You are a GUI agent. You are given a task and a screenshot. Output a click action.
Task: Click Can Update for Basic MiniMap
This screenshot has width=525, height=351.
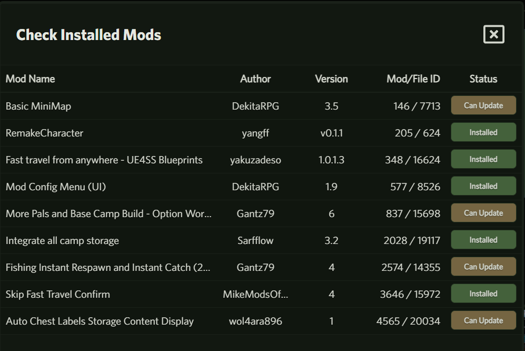(x=483, y=105)
